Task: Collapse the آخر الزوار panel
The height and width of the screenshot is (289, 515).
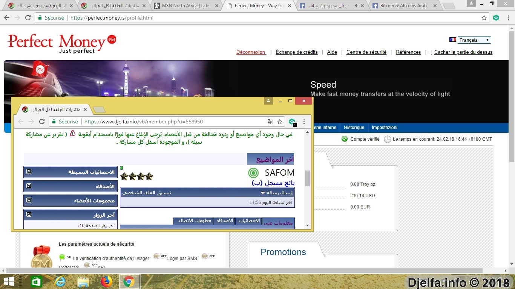Action: pos(29,214)
